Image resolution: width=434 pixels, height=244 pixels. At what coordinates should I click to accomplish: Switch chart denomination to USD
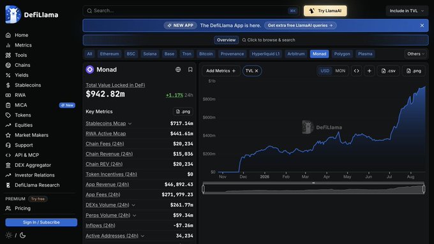pyautogui.click(x=325, y=71)
